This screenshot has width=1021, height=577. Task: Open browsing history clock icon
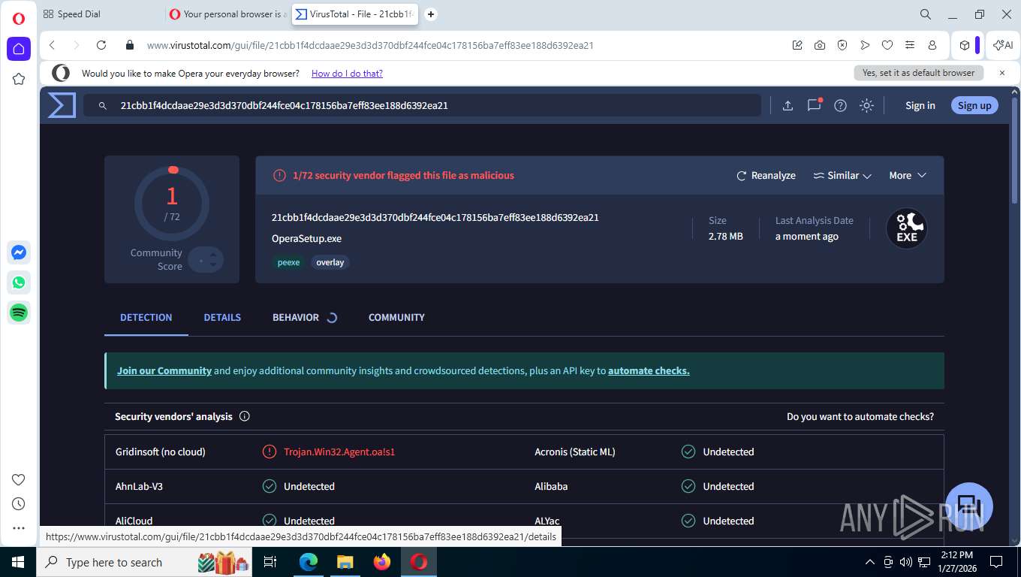click(x=19, y=504)
